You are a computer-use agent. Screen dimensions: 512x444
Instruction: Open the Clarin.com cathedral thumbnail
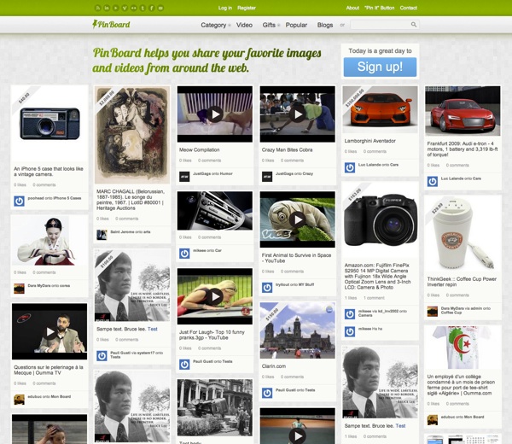point(298,330)
